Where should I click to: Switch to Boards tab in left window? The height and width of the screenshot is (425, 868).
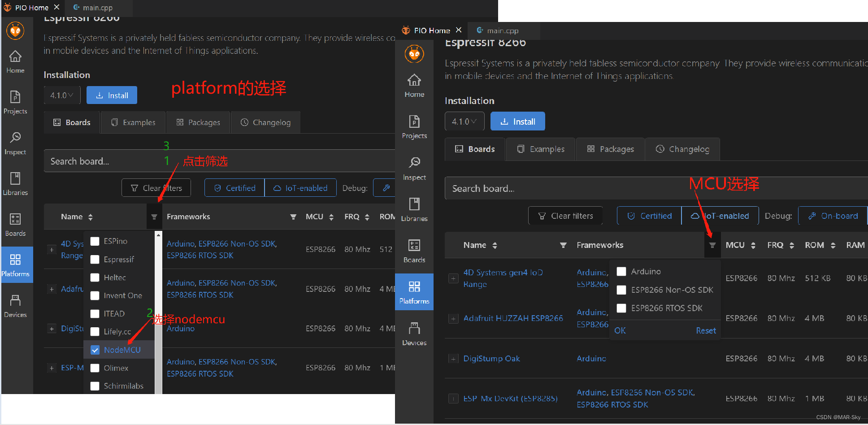click(x=72, y=122)
